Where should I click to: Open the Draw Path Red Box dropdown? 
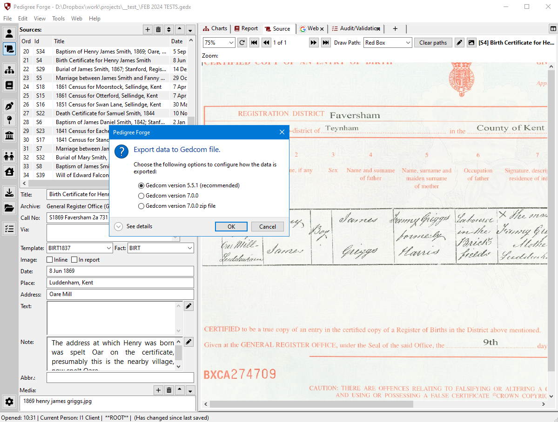tap(387, 43)
